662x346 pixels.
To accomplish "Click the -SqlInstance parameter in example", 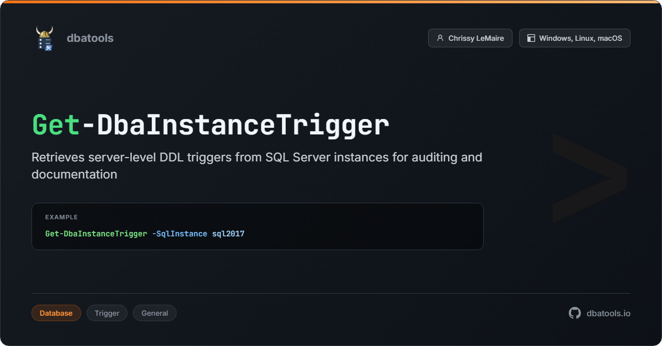I will pyautogui.click(x=179, y=234).
